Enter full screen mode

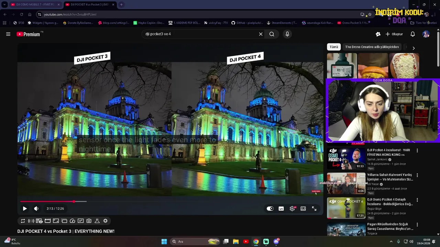point(314,209)
